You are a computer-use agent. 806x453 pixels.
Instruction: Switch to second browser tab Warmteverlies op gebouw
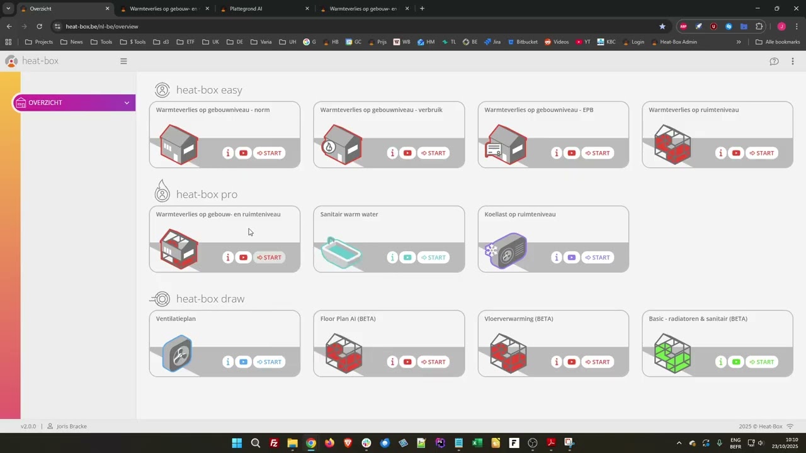[164, 9]
